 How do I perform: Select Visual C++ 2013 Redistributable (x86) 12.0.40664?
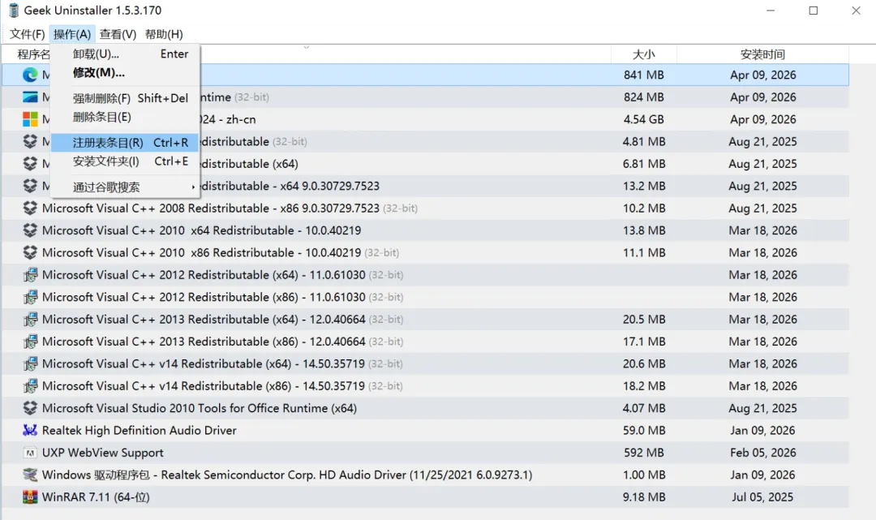426,342
